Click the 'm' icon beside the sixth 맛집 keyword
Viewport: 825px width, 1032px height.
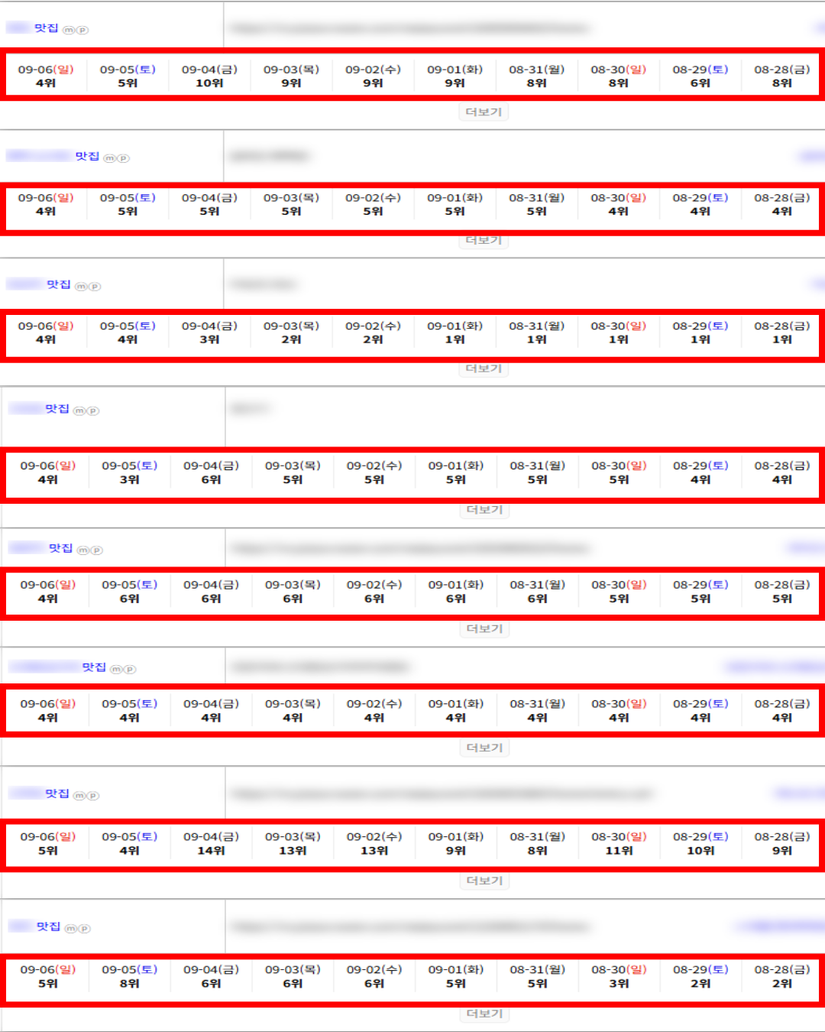[x=117, y=670]
